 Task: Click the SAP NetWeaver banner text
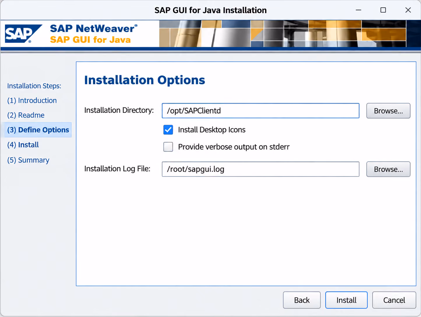[94, 29]
